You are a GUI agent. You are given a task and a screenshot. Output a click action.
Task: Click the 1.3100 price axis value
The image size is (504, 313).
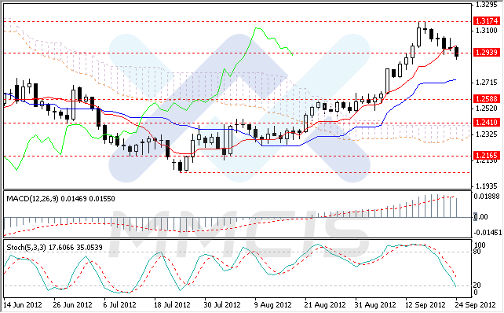(487, 31)
